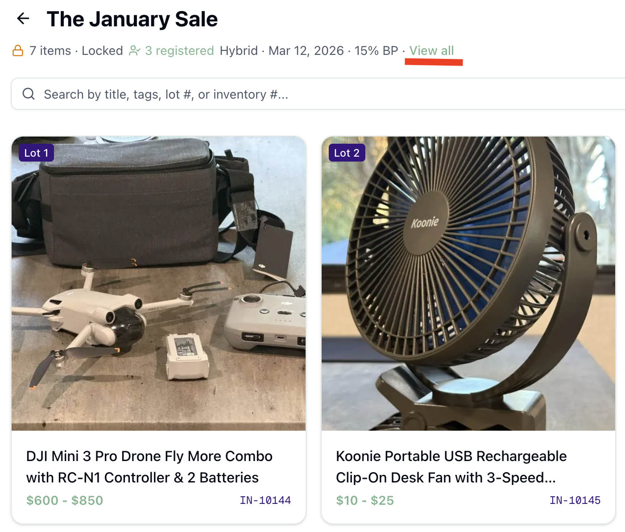This screenshot has height=532, width=625.
Task: Click the 3 registered link
Action: tap(179, 50)
